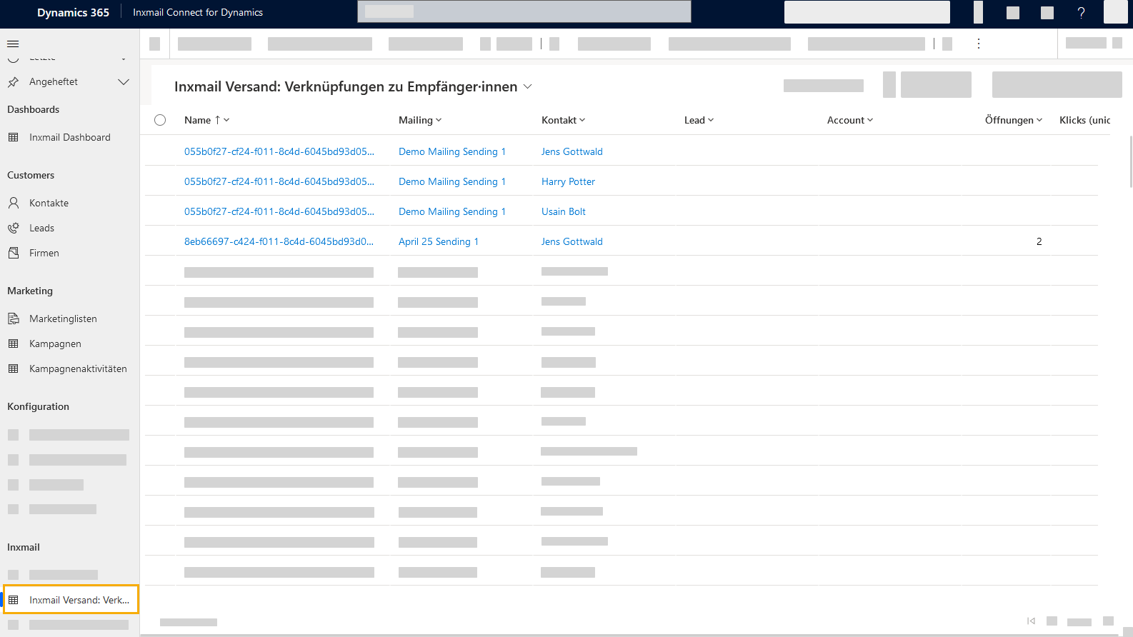Click the Konfiguration section heading
1133x637 pixels.
(x=38, y=406)
